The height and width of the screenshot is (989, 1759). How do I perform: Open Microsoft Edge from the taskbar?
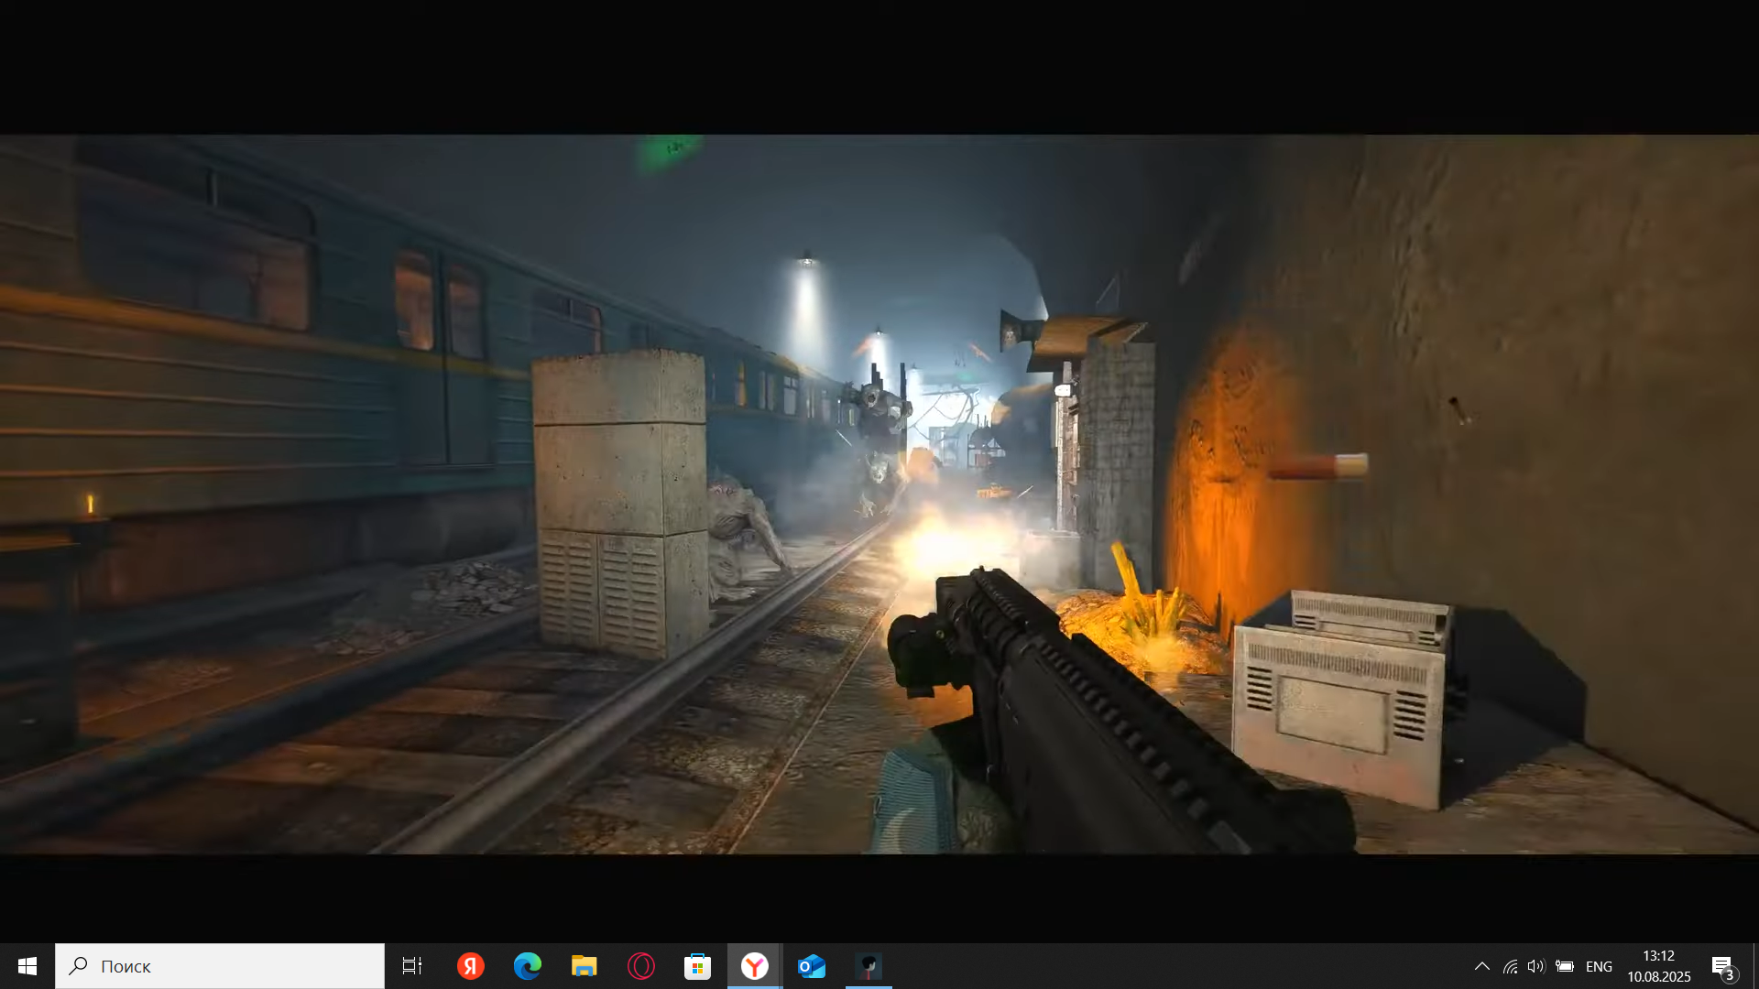pyautogui.click(x=527, y=966)
